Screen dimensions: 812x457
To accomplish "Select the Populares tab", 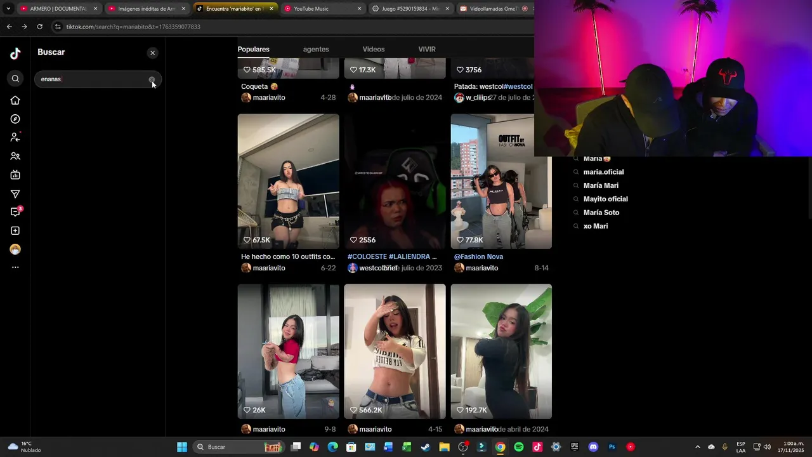I will coord(254,50).
